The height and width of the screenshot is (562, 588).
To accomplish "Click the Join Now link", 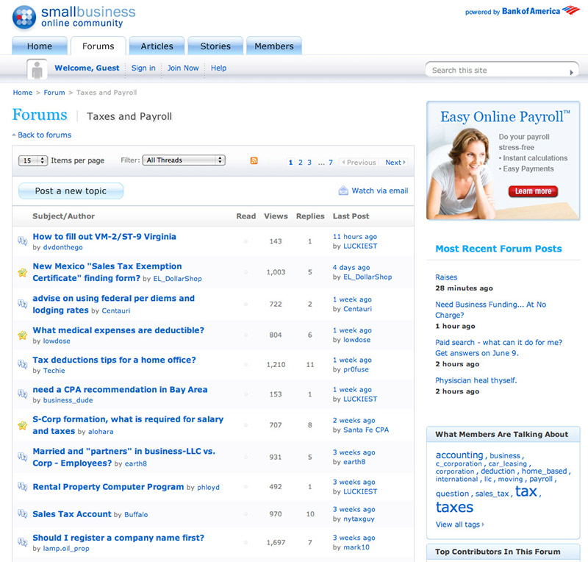I will (183, 68).
